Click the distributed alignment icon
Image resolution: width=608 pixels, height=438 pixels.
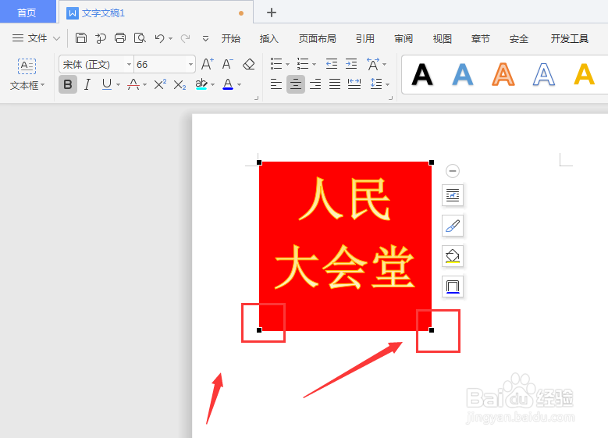pyautogui.click(x=354, y=84)
